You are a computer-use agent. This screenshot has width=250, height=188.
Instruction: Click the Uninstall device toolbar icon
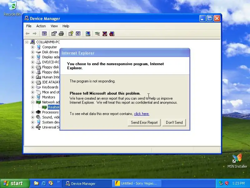(105, 34)
